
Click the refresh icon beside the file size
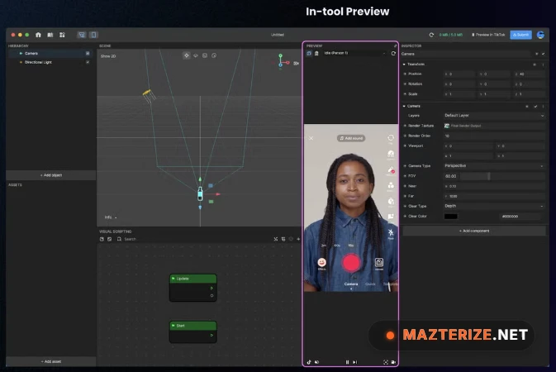(430, 35)
